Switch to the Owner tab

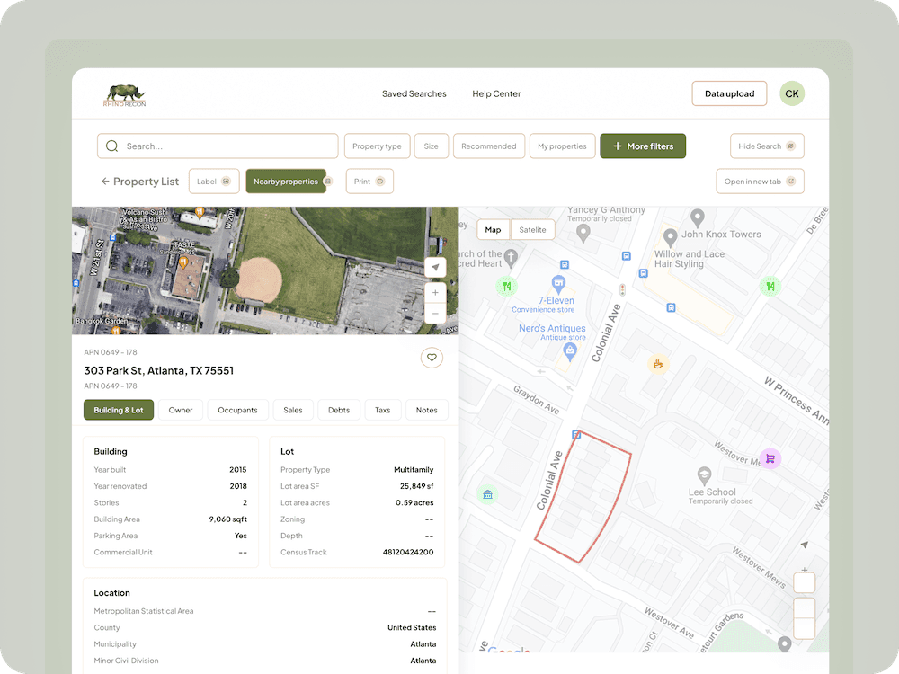181,410
